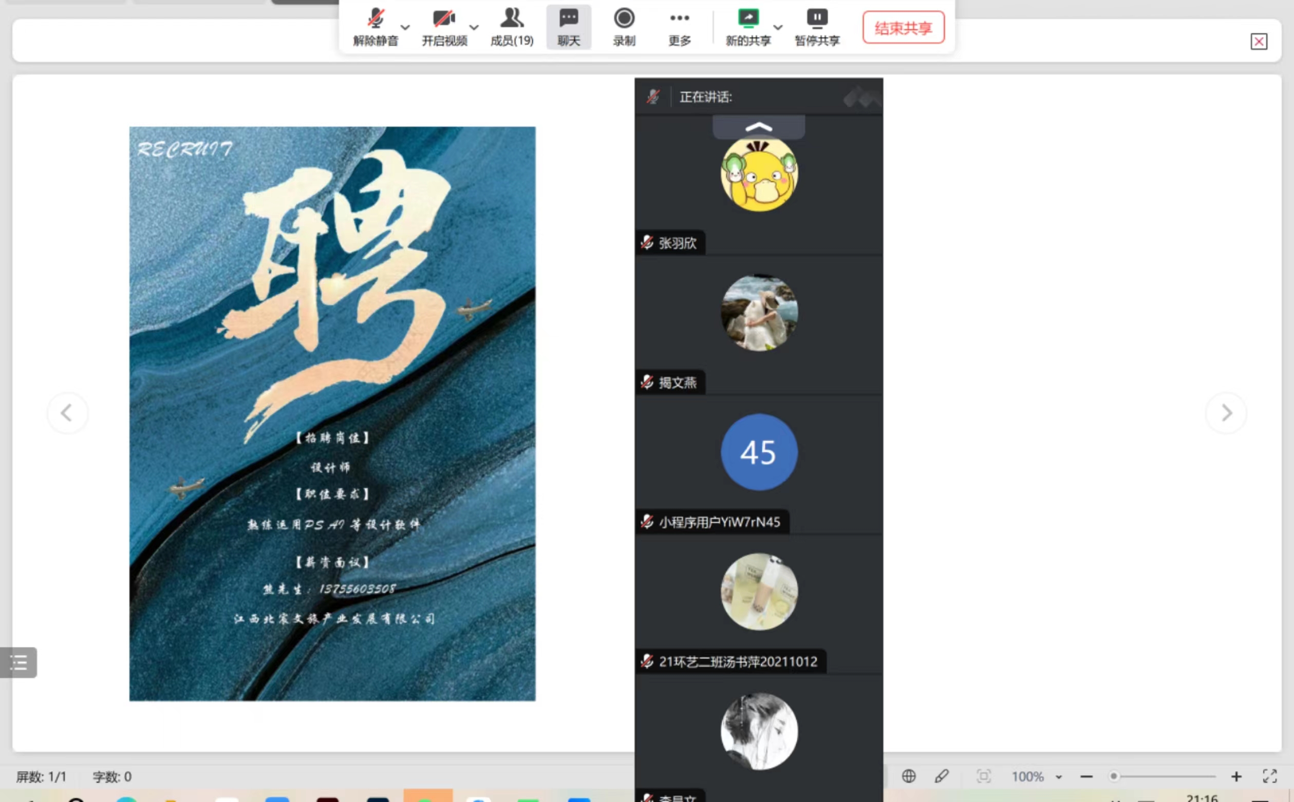Zoom in with the plus button
Screen dimensions: 1294x802
[x=1236, y=776]
